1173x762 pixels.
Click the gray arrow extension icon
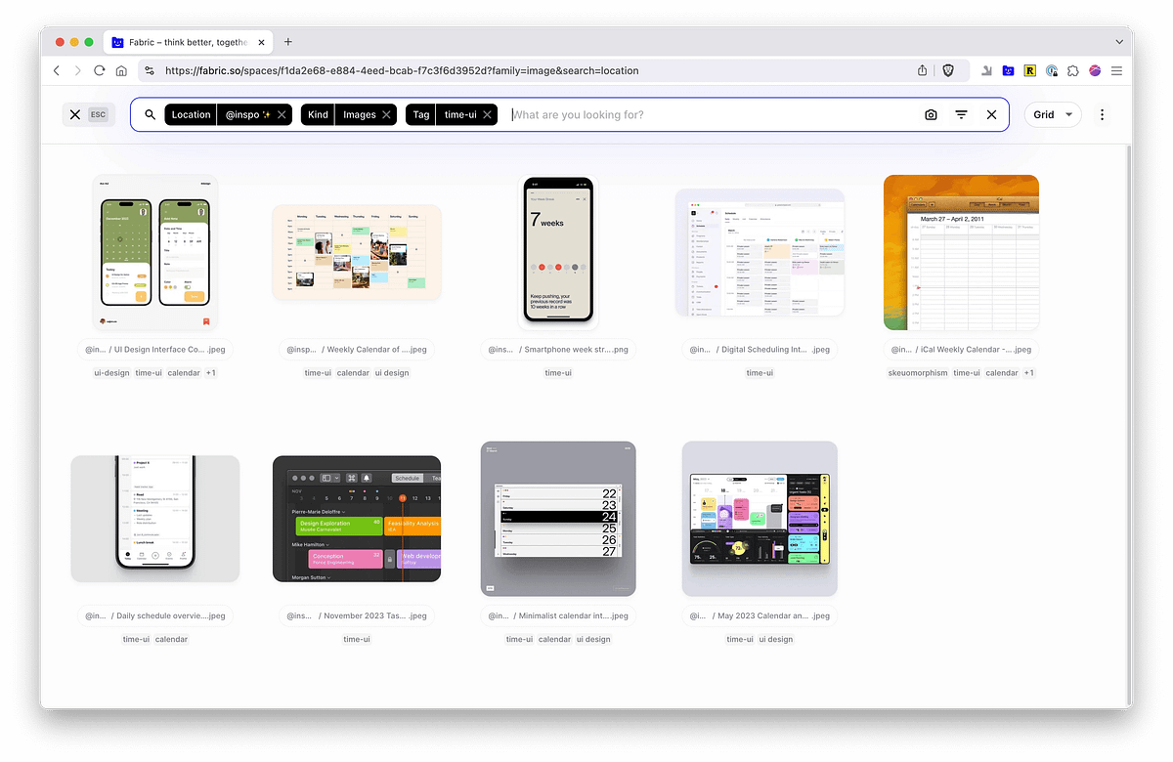[986, 70]
